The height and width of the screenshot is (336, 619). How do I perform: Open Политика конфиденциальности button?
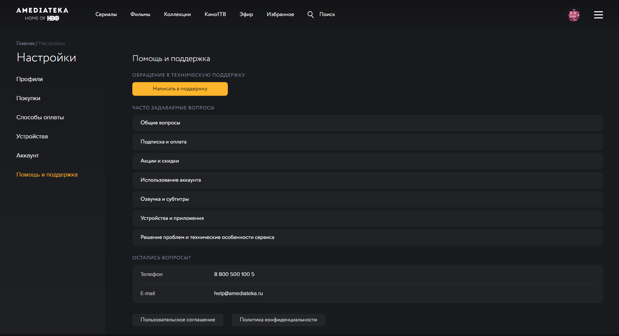[278, 320]
